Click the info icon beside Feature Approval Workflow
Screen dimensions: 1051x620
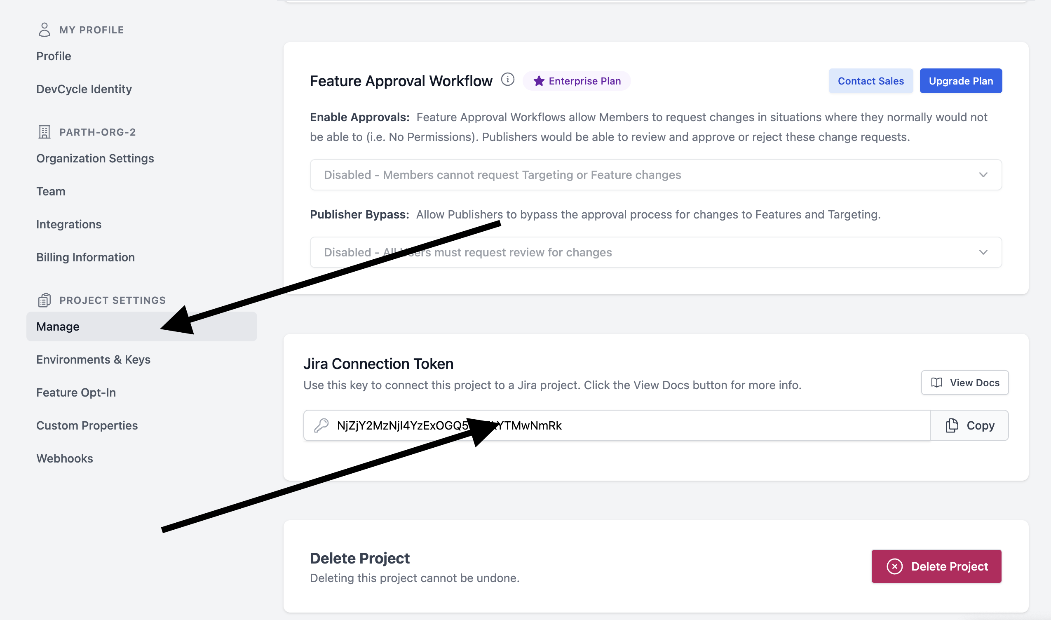(508, 80)
